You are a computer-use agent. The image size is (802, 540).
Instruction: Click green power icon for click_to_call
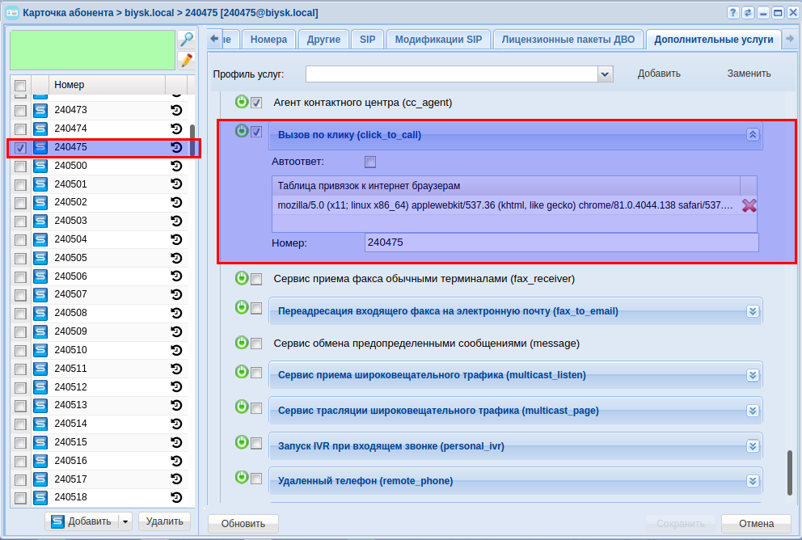pyautogui.click(x=242, y=131)
